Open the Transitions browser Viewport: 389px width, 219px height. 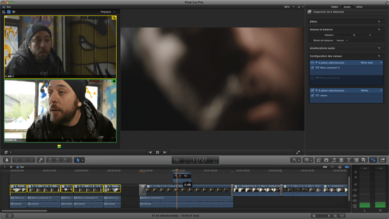[341, 160]
